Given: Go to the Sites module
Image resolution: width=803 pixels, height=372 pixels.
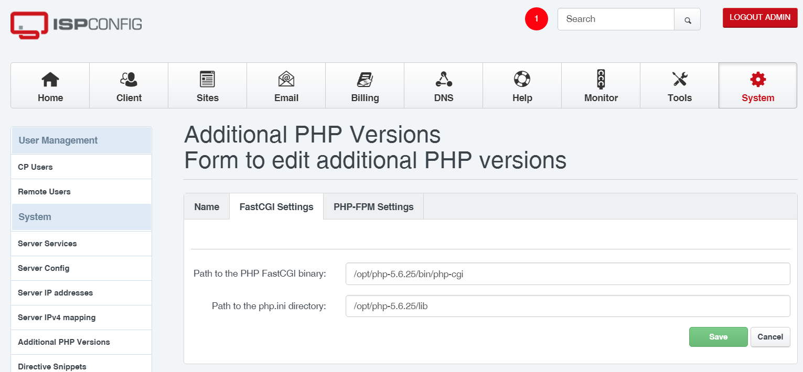Looking at the screenshot, I should pyautogui.click(x=208, y=85).
